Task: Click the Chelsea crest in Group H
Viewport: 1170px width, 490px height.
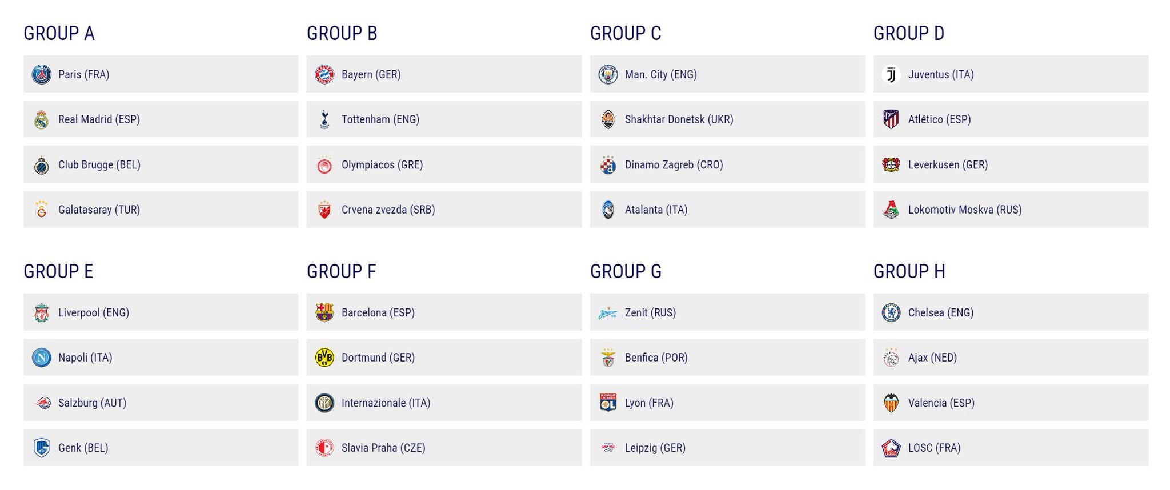Action: [891, 312]
